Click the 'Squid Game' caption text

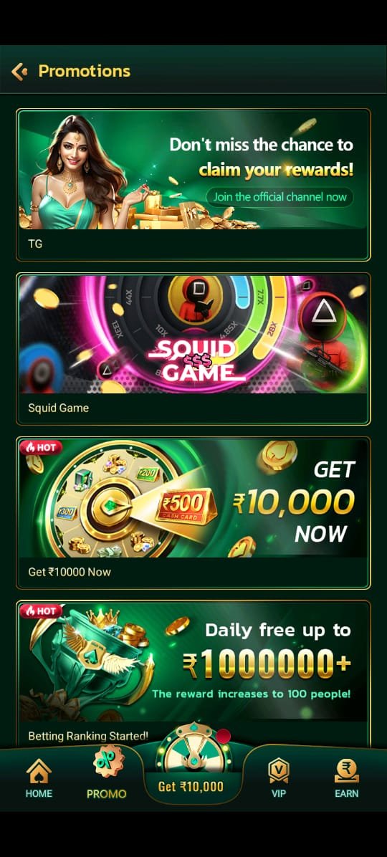coord(58,408)
